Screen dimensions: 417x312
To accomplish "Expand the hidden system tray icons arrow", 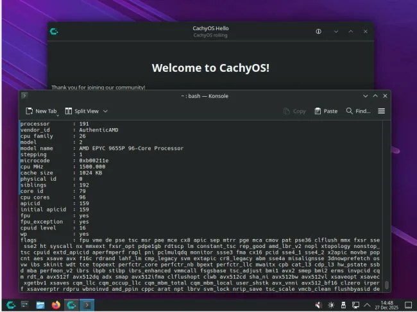I will 367,305.
